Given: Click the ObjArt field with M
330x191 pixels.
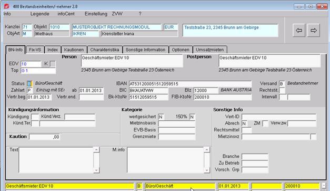Looking at the screenshot, I should (x=27, y=34).
